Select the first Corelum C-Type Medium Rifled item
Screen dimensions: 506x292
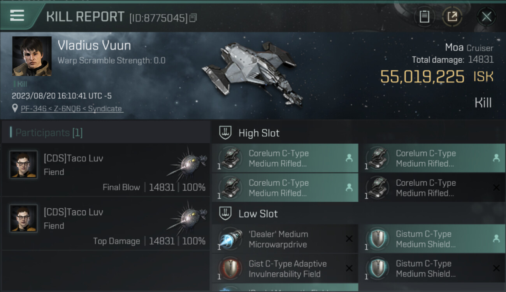click(279, 158)
